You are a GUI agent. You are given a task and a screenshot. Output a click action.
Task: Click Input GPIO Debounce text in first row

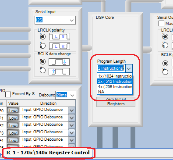[42, 110]
